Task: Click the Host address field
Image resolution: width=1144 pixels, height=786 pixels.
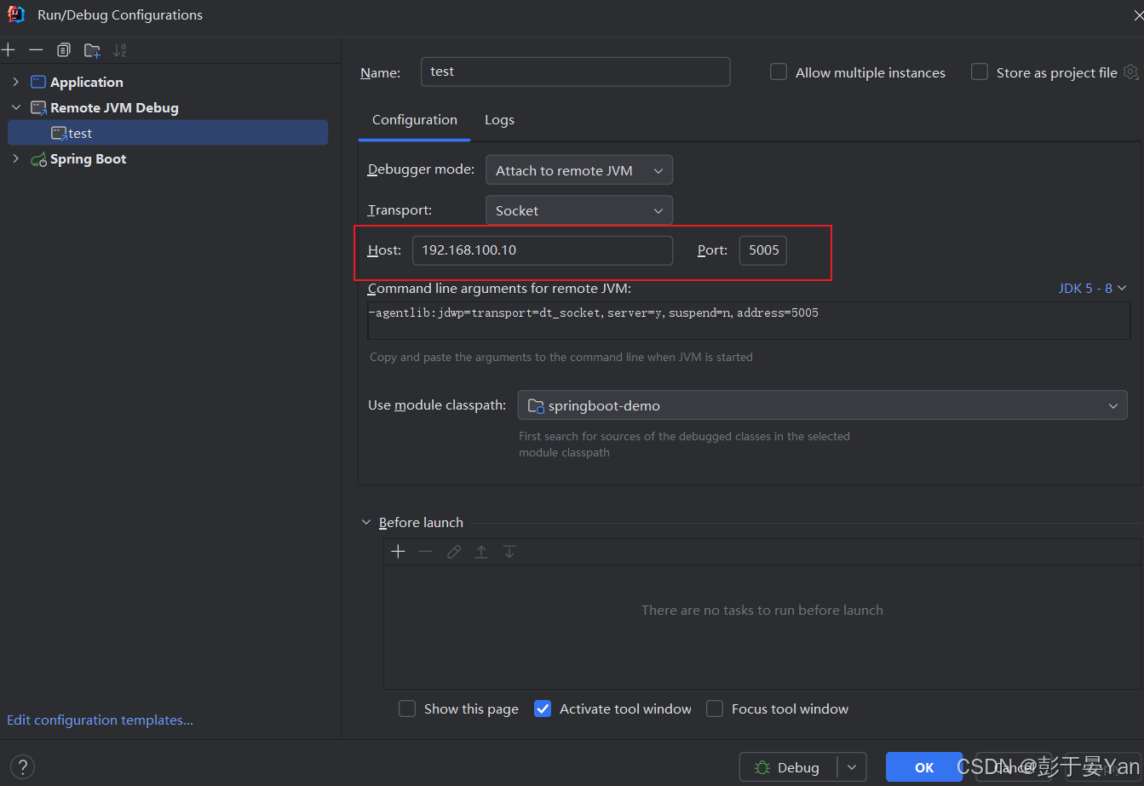Action: (x=543, y=250)
